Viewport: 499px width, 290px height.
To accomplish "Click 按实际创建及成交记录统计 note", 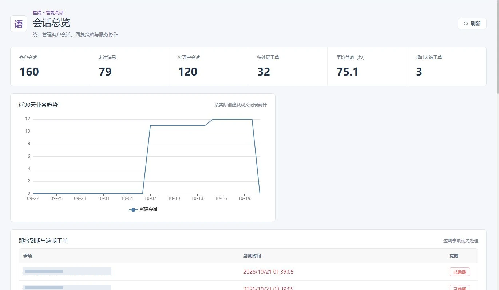I will pyautogui.click(x=241, y=105).
